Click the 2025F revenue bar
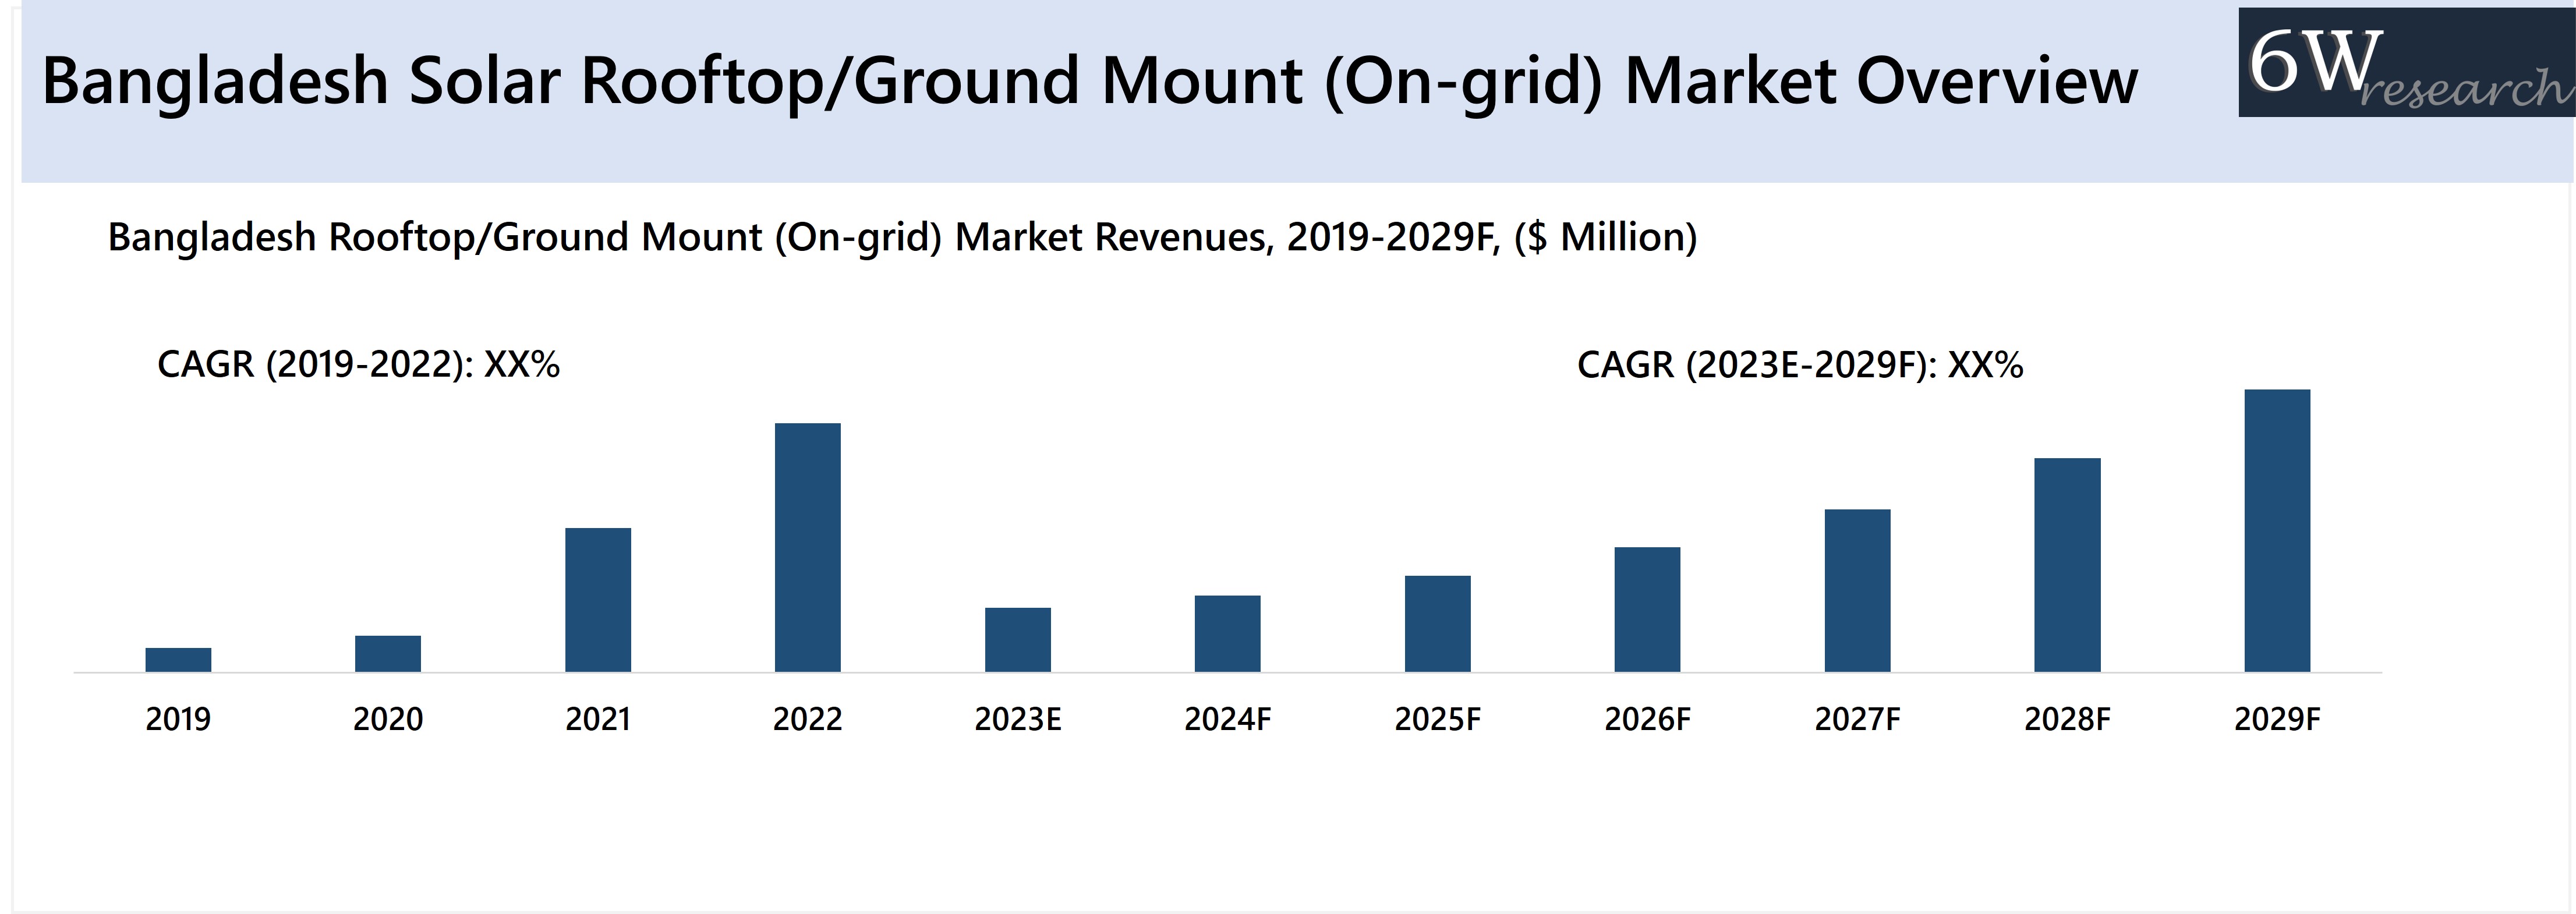 (1438, 624)
